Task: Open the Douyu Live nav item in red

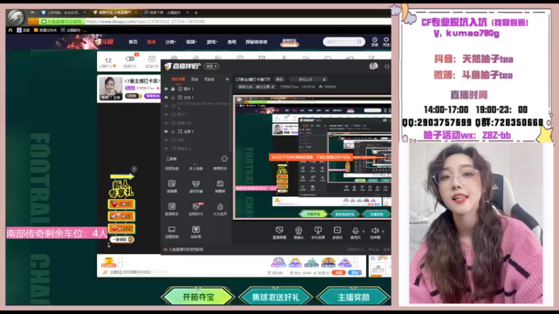Action: 151,42
